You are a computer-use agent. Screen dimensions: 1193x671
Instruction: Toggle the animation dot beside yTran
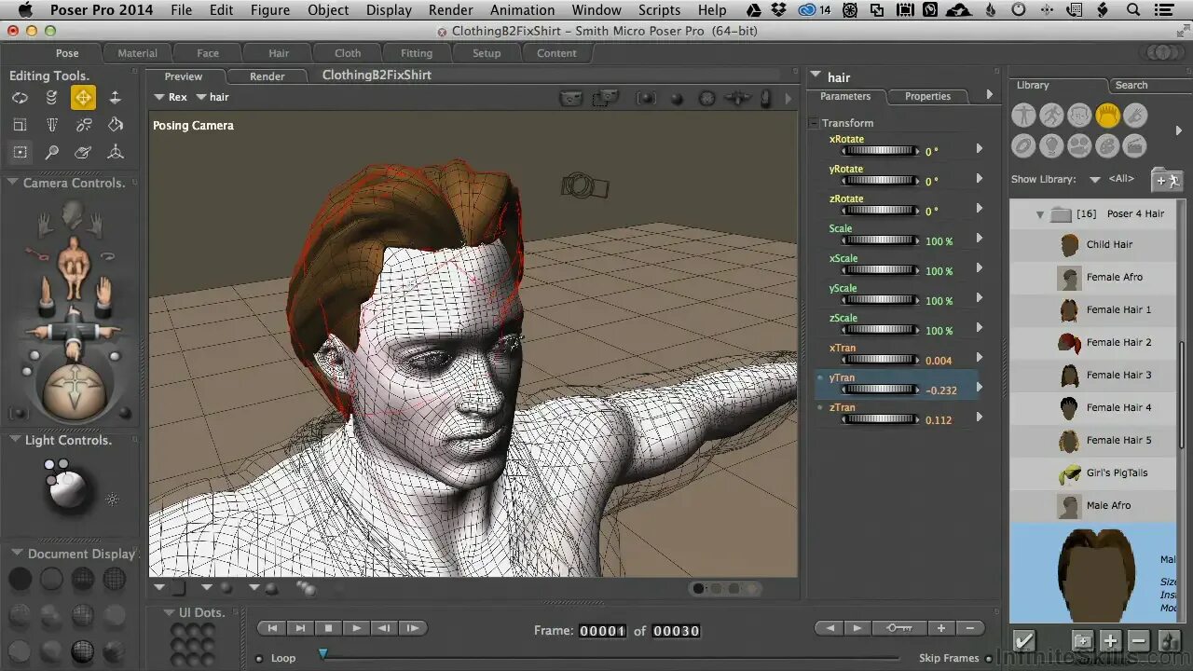(820, 378)
